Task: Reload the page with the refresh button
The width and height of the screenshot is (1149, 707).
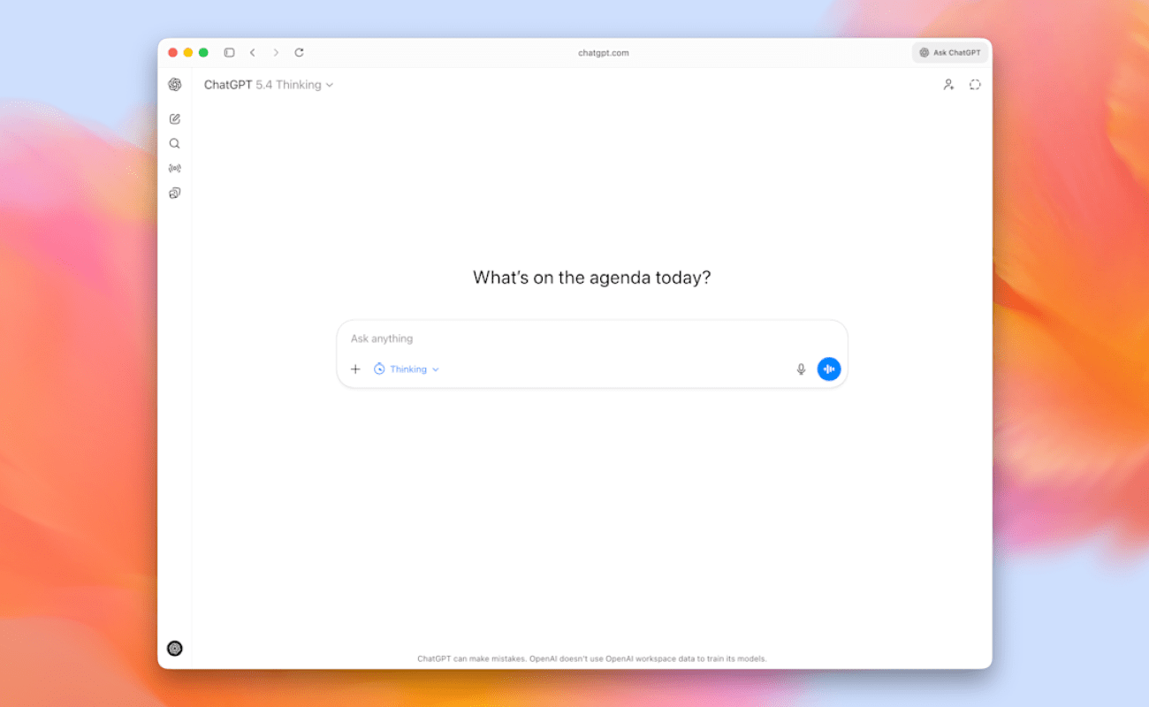Action: tap(299, 53)
